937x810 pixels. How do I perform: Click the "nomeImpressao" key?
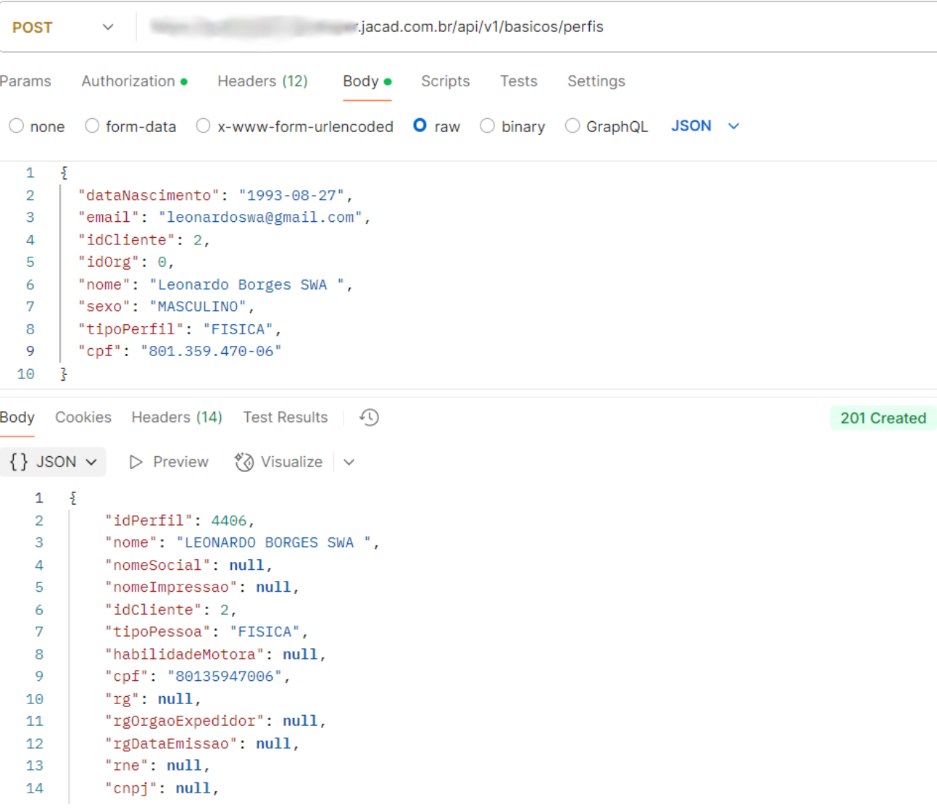tap(172, 587)
